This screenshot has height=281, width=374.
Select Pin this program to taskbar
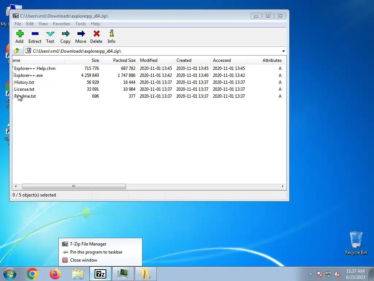[x=100, y=252]
